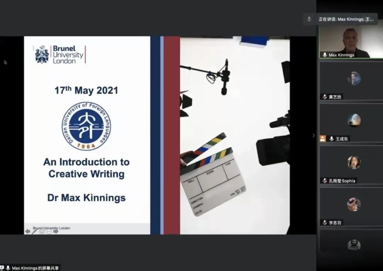Click the orange contact icon beside 王成东
This screenshot has width=383, height=271.
pos(322,139)
